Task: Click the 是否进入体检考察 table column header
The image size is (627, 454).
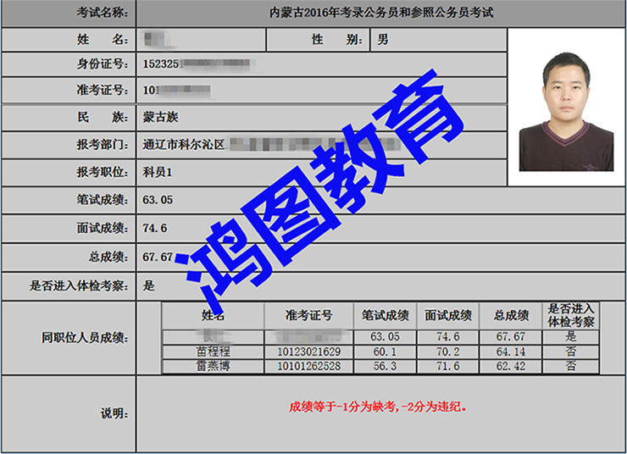Action: pyautogui.click(x=570, y=315)
